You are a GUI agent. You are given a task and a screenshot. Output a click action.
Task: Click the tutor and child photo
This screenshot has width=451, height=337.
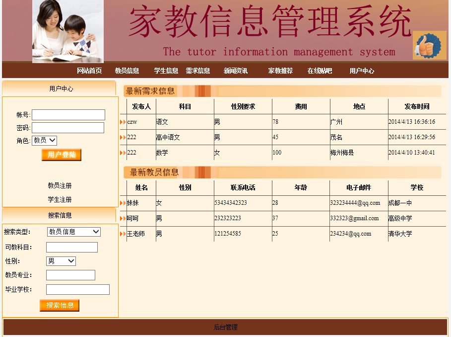tap(68, 31)
